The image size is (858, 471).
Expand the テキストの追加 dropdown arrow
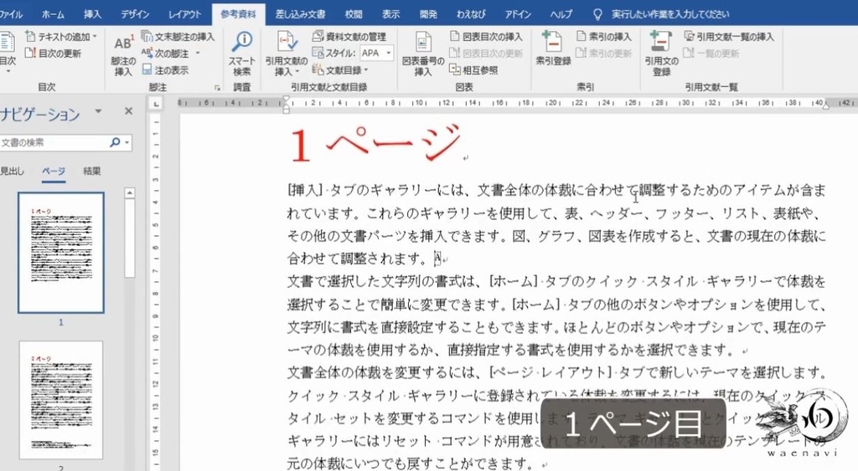click(95, 37)
